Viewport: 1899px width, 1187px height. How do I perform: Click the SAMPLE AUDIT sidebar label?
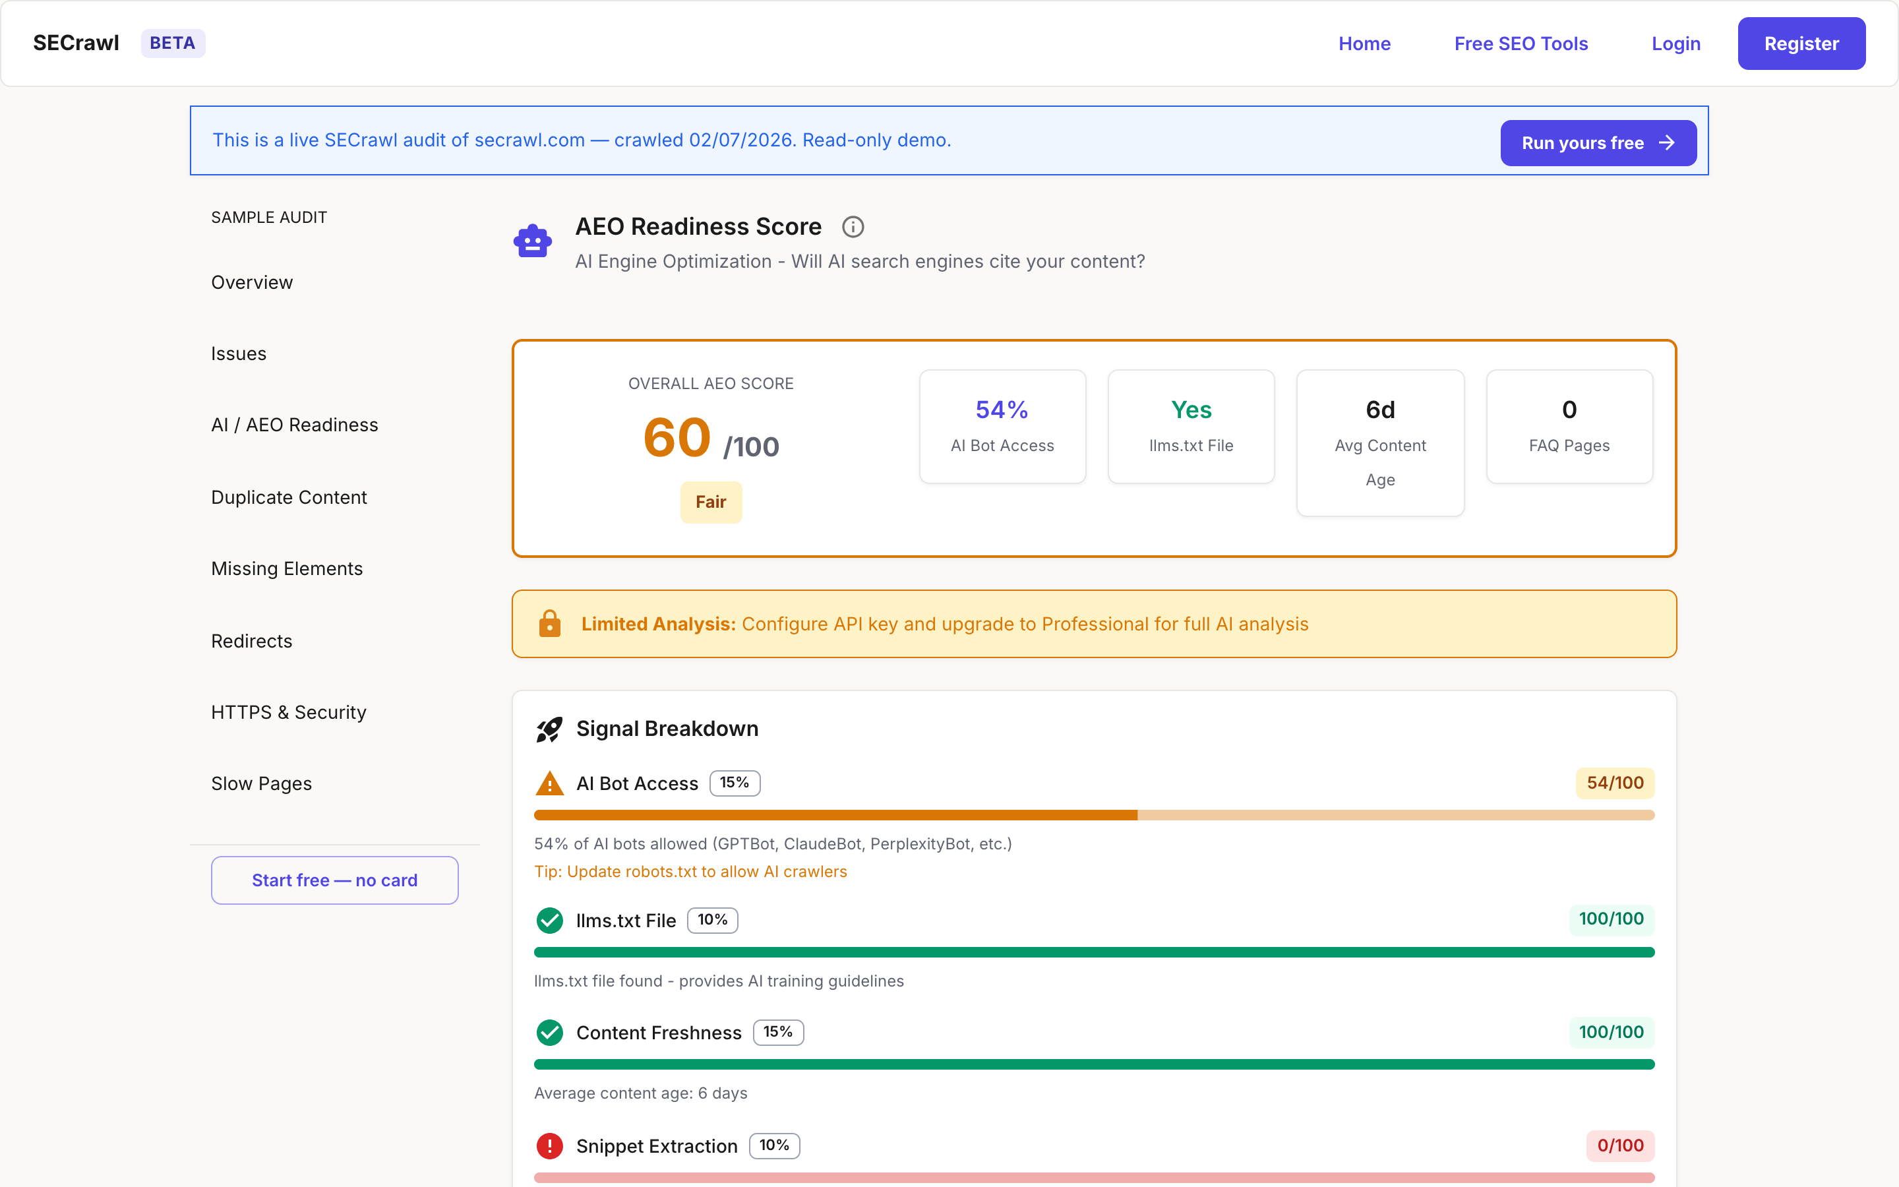269,218
